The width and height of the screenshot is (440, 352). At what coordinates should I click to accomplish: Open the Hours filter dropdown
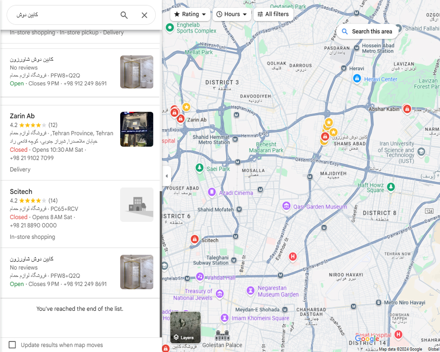[232, 15]
